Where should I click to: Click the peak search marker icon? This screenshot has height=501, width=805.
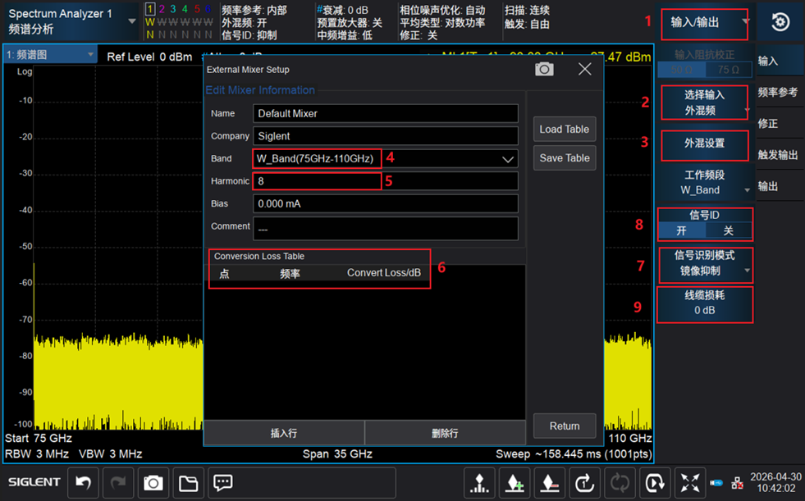point(479,482)
